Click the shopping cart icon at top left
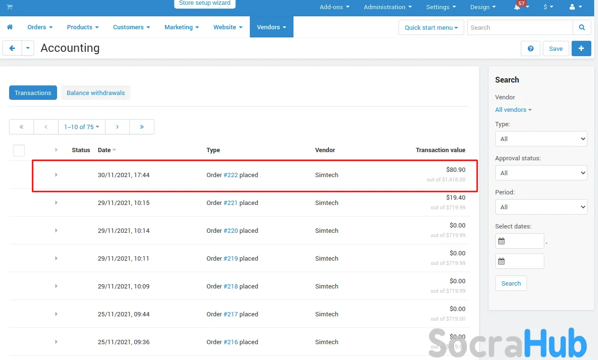Viewport: 598px width, 360px height. pos(10,7)
